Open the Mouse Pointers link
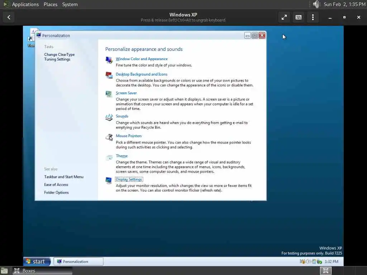 point(129,136)
